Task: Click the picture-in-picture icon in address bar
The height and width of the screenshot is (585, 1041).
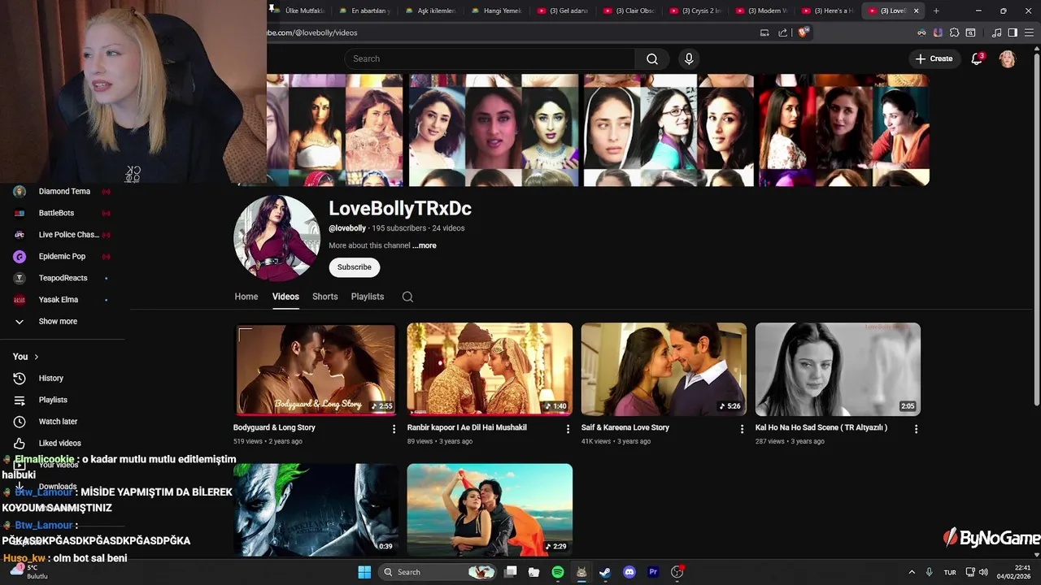Action: (x=764, y=32)
